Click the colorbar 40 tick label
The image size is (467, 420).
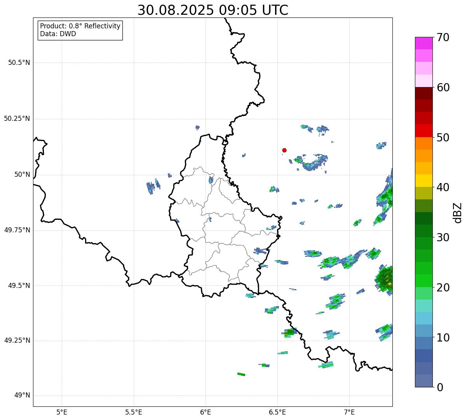pyautogui.click(x=443, y=187)
